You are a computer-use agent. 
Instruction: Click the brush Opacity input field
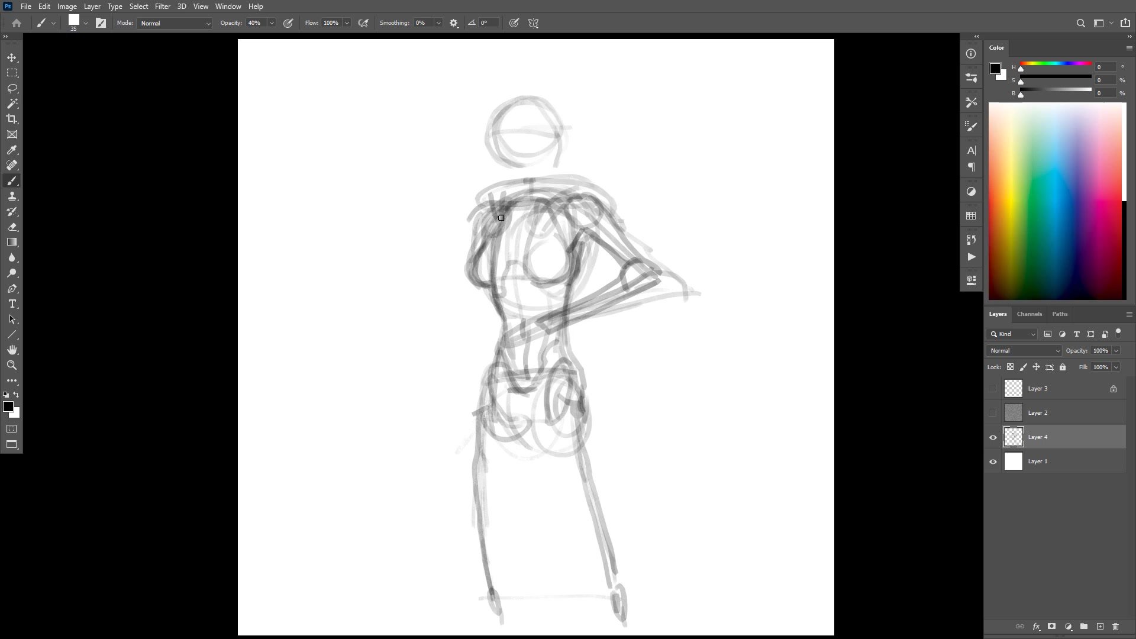(256, 23)
